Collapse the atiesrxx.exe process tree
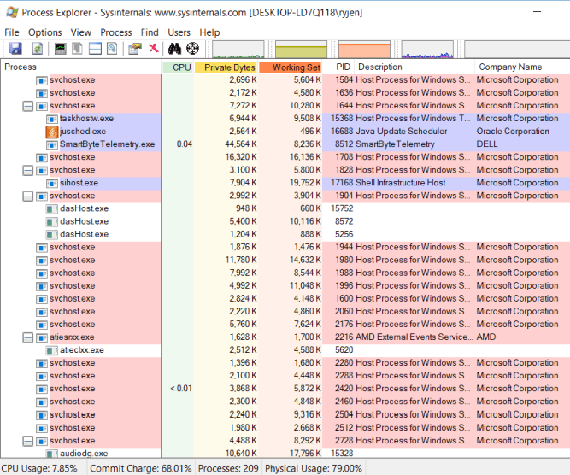570x475 pixels. point(28,337)
